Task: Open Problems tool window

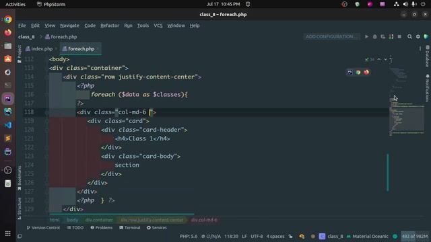Action: point(102,228)
